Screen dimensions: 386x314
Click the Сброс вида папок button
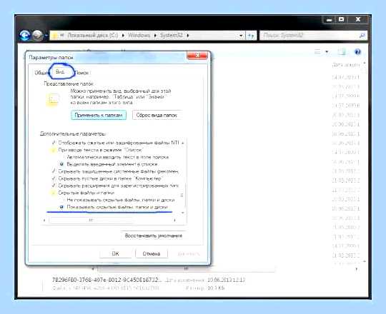click(x=157, y=115)
